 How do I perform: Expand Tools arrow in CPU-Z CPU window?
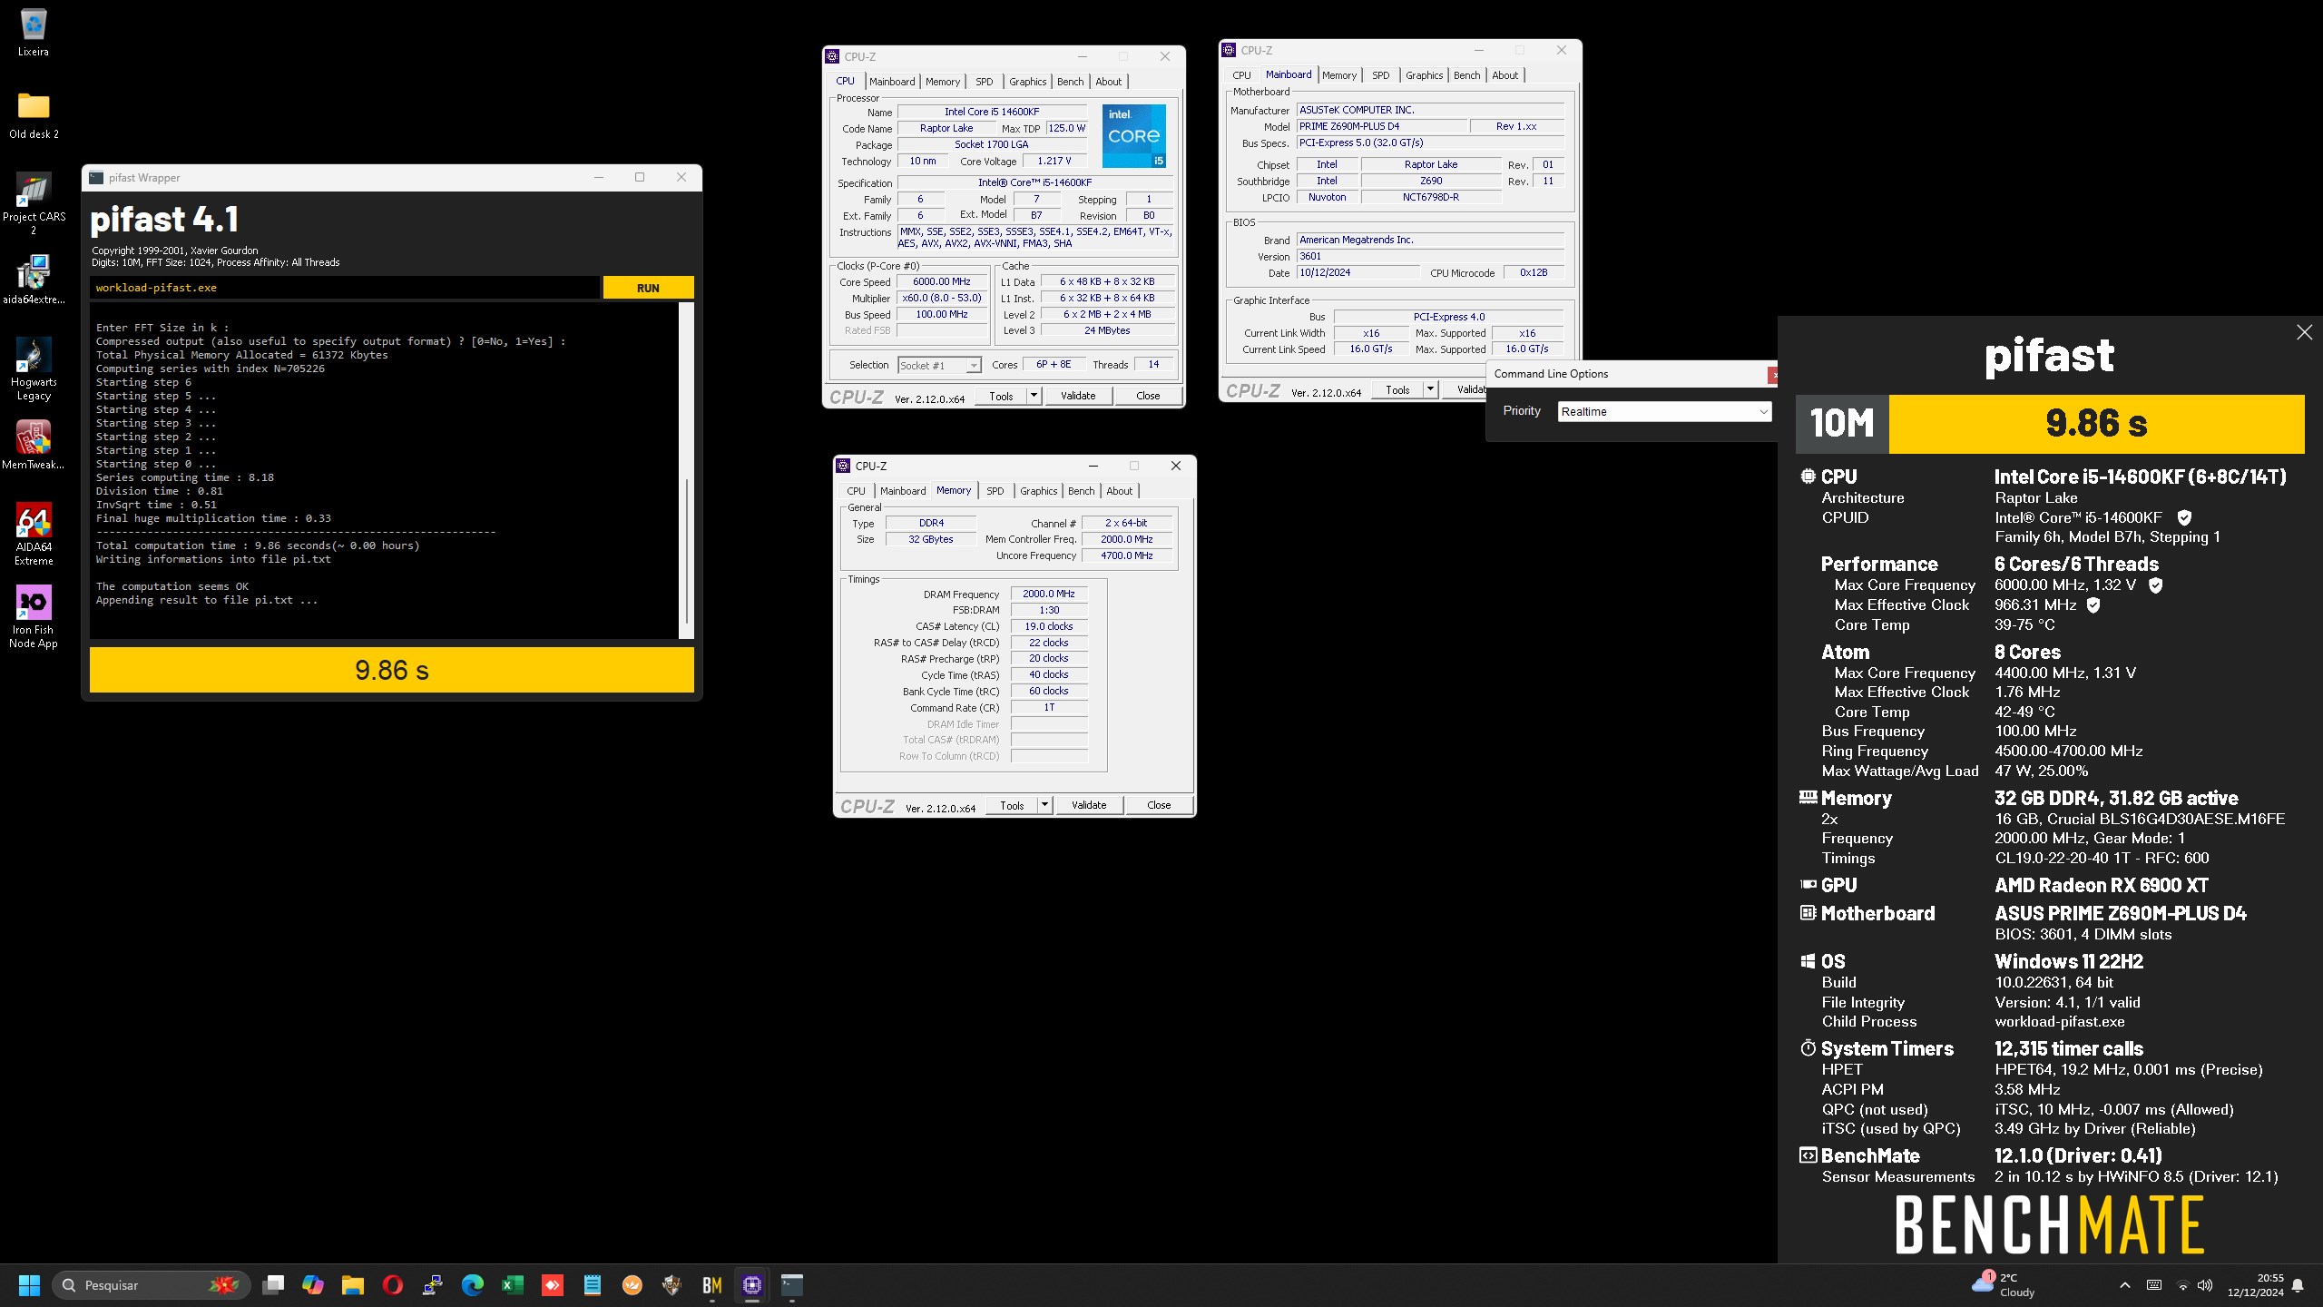1033,396
